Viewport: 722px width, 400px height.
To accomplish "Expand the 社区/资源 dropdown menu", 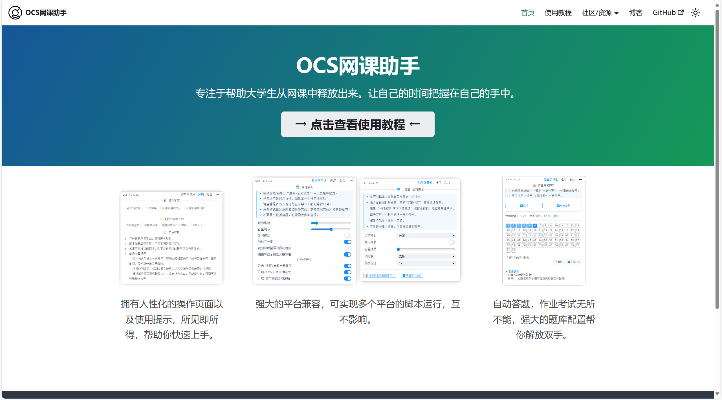I will point(600,13).
